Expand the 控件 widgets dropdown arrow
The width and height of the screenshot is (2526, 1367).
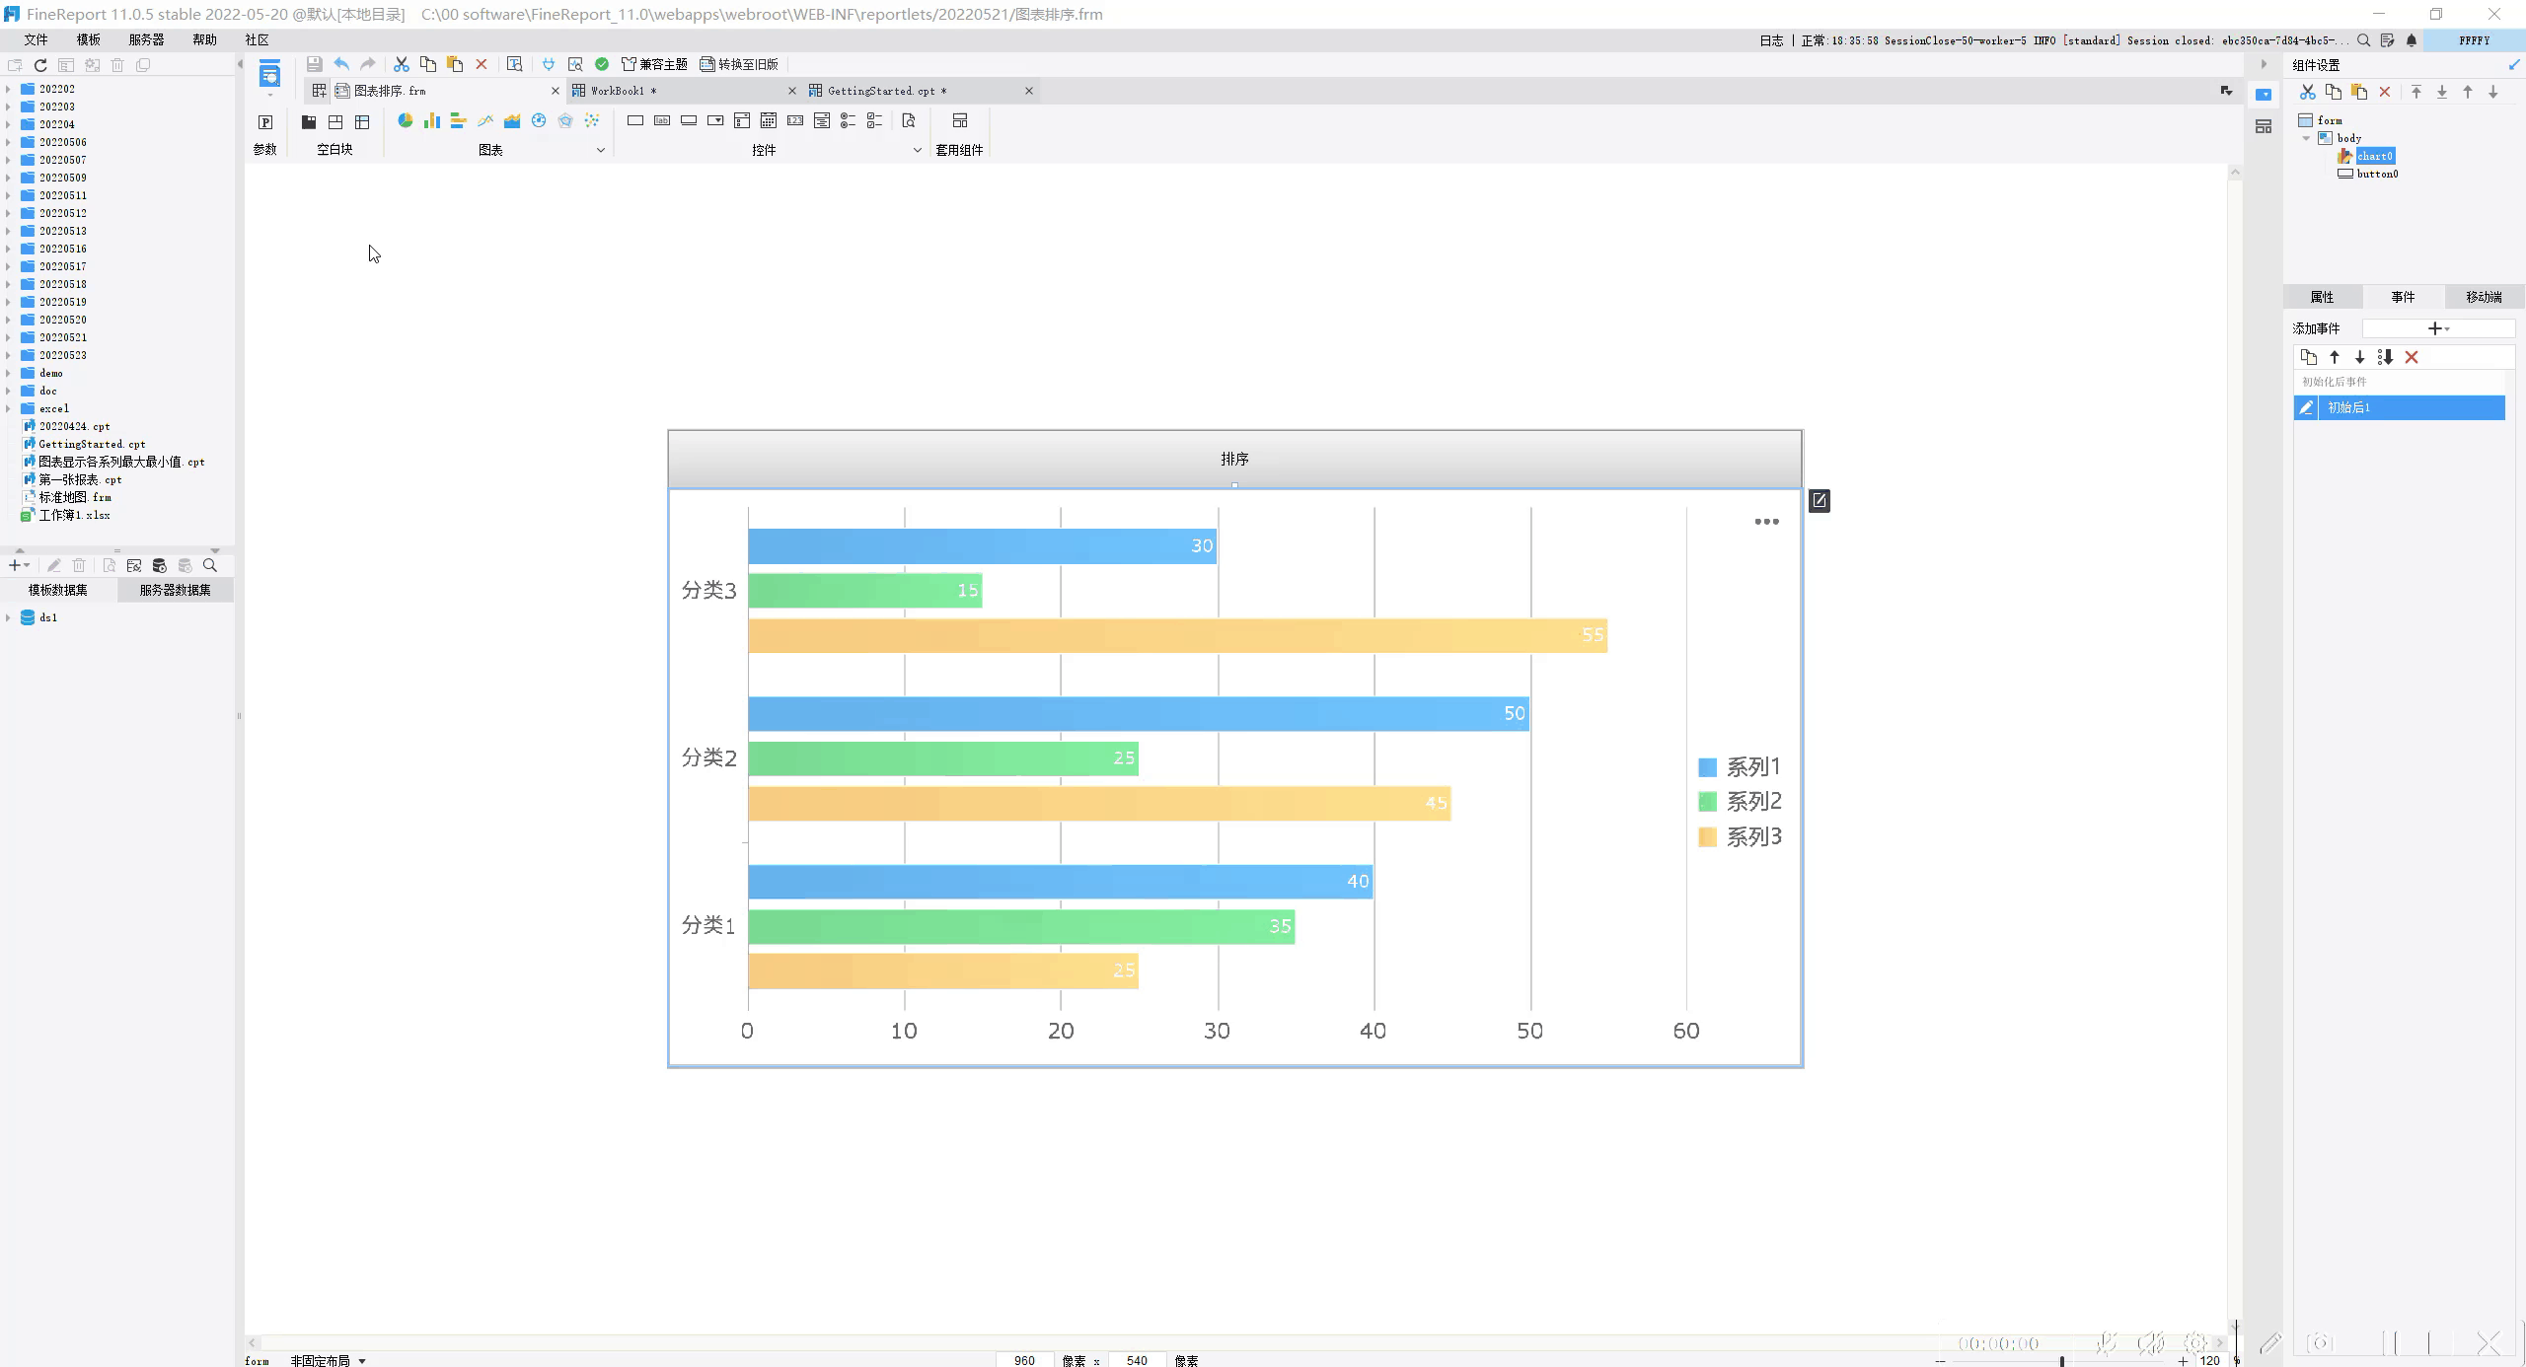pyautogui.click(x=917, y=150)
